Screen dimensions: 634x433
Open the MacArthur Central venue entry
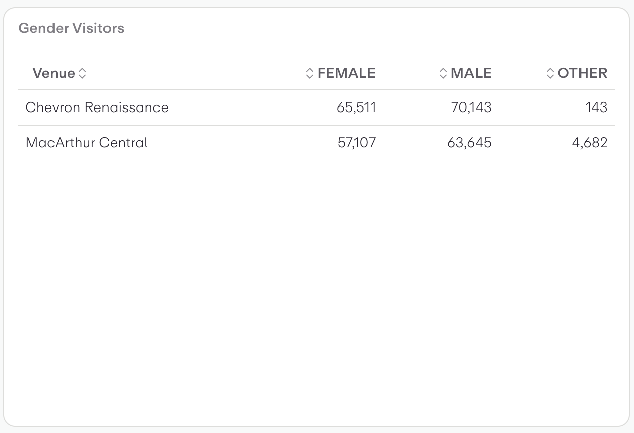pos(86,142)
